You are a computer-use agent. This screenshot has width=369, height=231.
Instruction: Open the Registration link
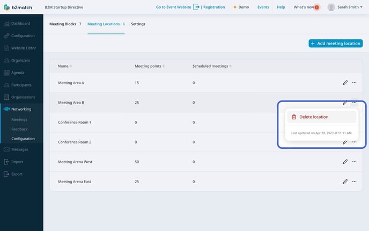(x=214, y=7)
